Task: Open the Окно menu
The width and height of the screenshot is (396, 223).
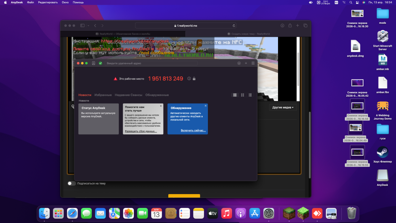Action: [x=65, y=2]
